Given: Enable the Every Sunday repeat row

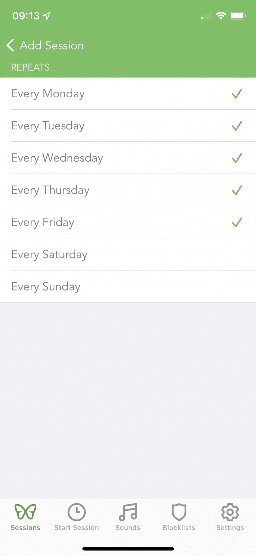Looking at the screenshot, I should coord(128,287).
